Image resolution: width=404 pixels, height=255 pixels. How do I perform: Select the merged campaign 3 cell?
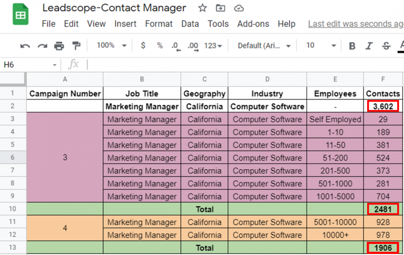click(65, 157)
